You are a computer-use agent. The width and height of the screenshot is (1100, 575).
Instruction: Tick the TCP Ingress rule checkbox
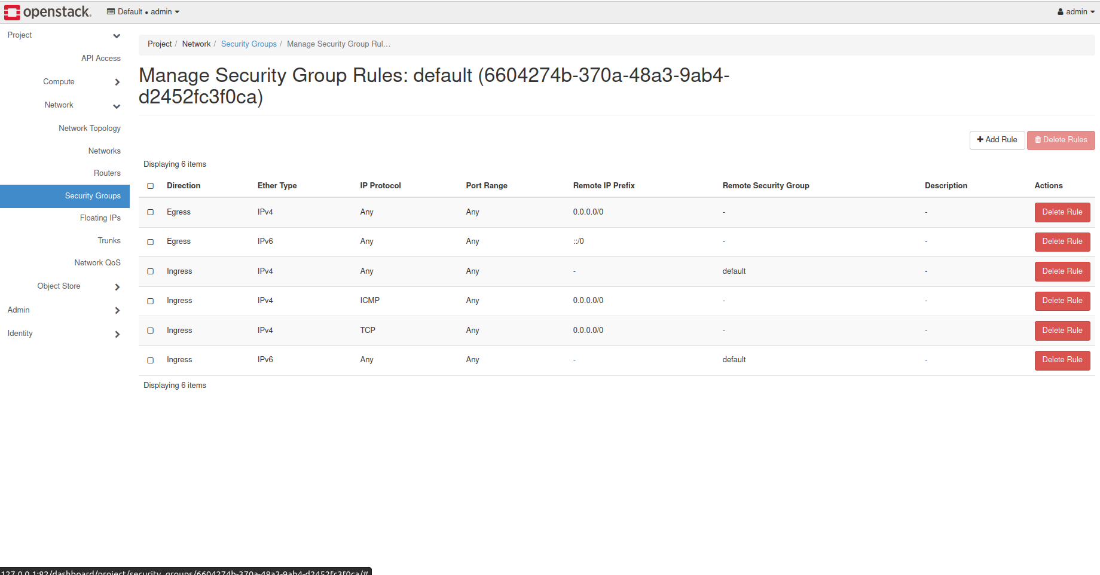click(151, 331)
